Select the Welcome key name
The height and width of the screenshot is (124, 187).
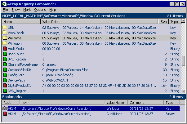(x=15, y=38)
